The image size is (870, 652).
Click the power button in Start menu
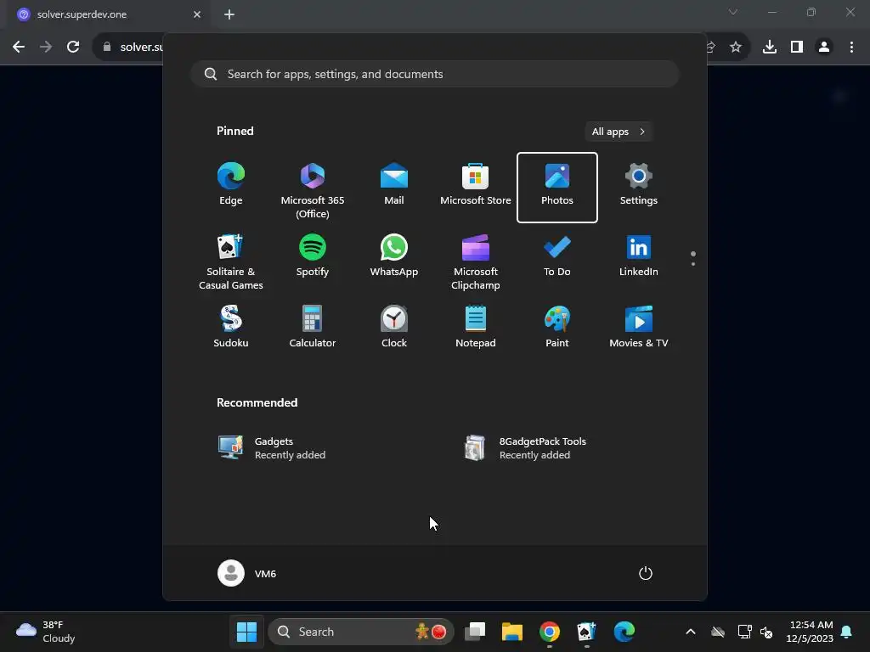pos(646,573)
